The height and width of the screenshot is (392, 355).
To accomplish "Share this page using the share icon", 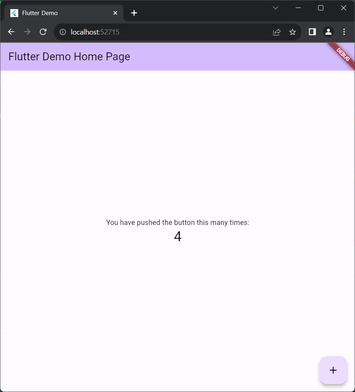I will coord(277,32).
